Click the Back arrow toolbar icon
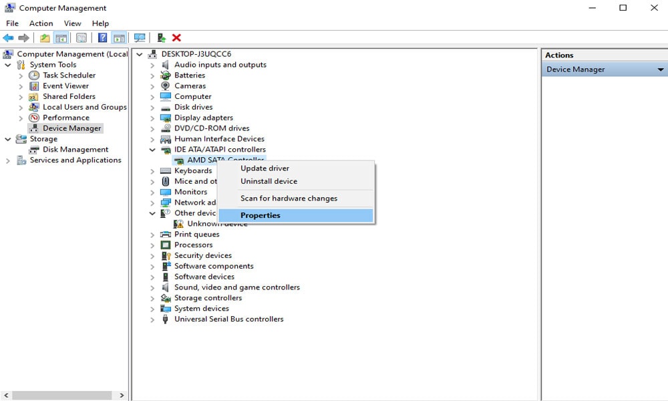Screen dimensions: 668x401 (8, 38)
